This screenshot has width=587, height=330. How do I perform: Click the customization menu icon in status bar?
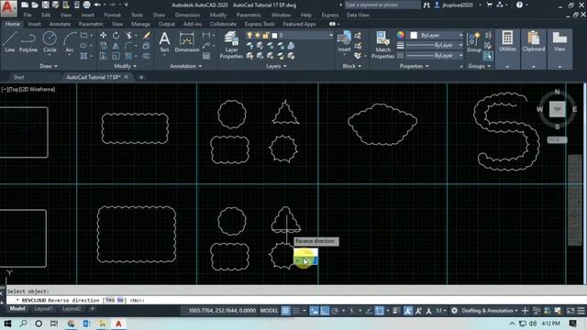[x=581, y=311]
